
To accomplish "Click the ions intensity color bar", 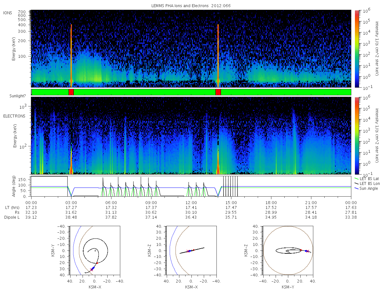I will pos(357,49).
